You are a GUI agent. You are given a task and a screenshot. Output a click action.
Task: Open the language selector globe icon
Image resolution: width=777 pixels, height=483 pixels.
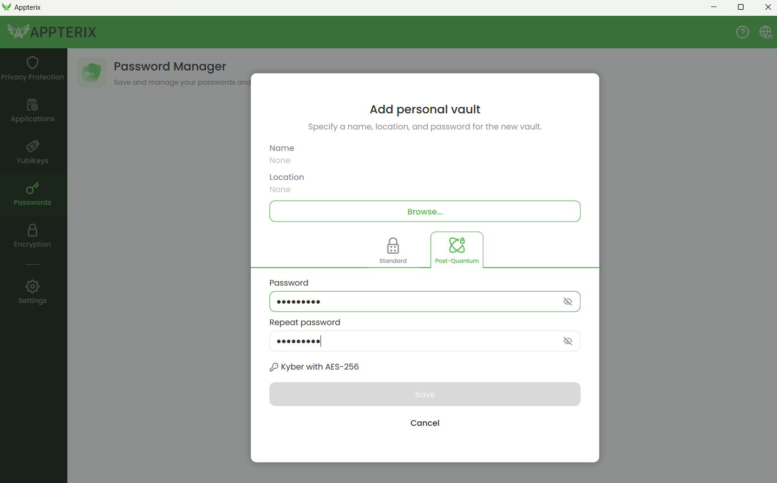pyautogui.click(x=765, y=32)
